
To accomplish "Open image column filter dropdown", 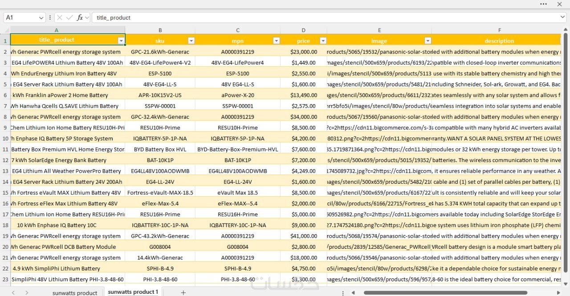I will click(427, 41).
